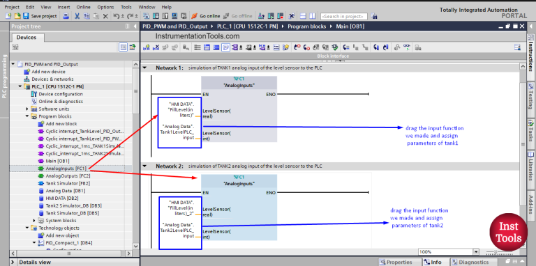The image size is (536, 266).
Task: Expand the Software units tree node
Action: click(x=27, y=109)
